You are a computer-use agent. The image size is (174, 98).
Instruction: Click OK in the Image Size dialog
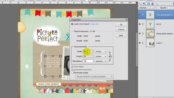(x=121, y=24)
